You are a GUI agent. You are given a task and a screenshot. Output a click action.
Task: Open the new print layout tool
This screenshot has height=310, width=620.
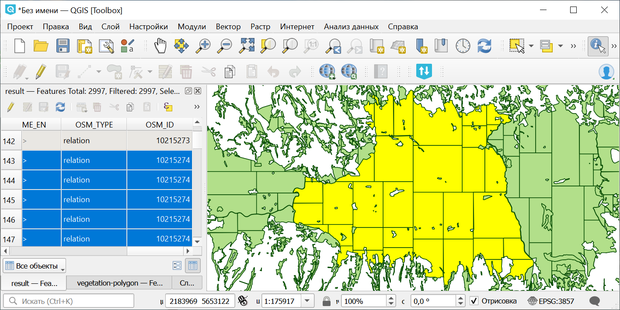(x=84, y=46)
